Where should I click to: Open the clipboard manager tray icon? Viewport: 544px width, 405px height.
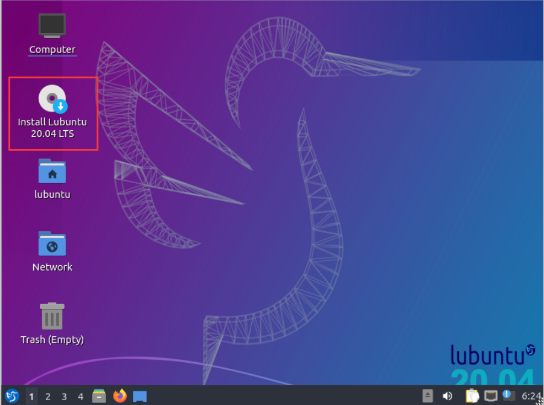472,396
